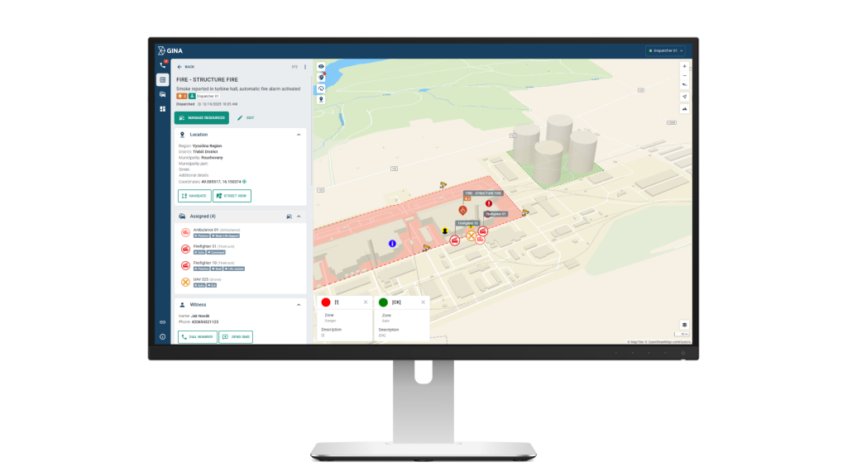This screenshot has height=476, width=847.
Task: Toggle 3D terrain view on map
Action: [x=684, y=108]
